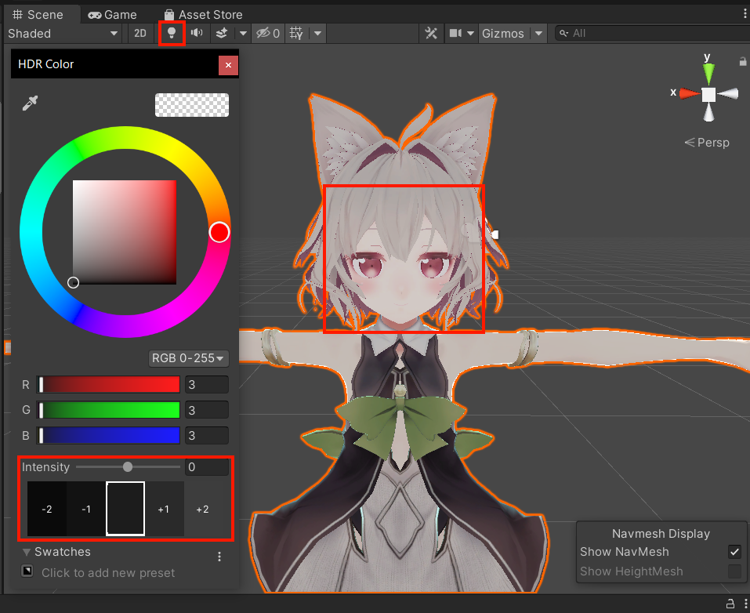Screen dimensions: 750x613
Task: Select the -2 exposure swatch
Action: [47, 509]
